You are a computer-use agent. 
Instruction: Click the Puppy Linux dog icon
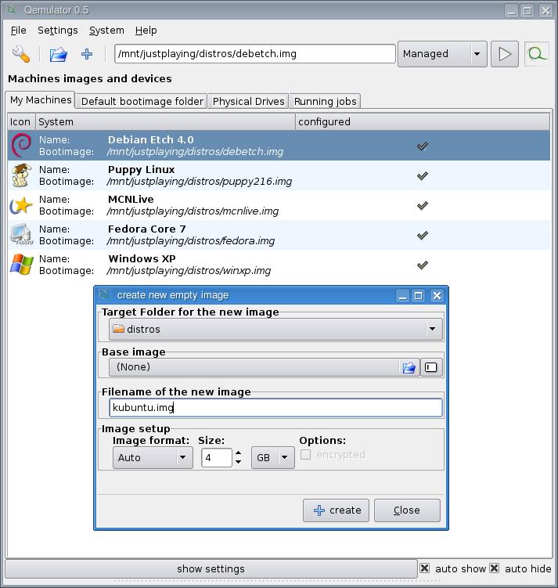[21, 175]
